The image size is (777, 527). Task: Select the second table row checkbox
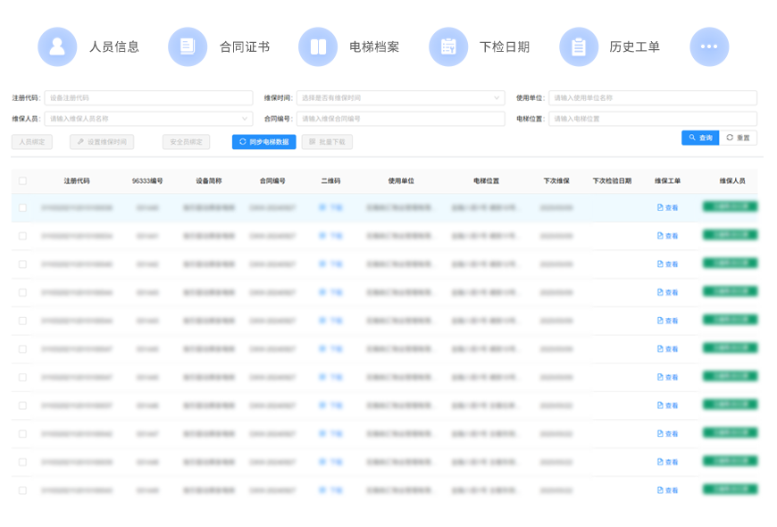(22, 237)
